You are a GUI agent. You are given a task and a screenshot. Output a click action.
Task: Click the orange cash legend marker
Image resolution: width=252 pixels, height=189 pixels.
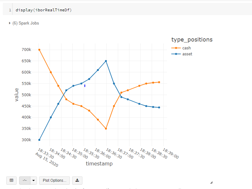[176, 48]
